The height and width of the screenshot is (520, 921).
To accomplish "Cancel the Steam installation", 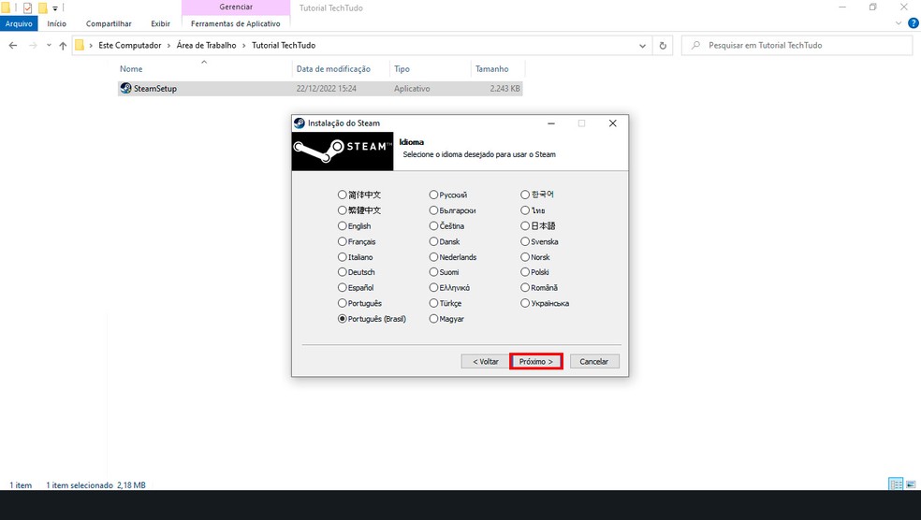I will pos(593,362).
